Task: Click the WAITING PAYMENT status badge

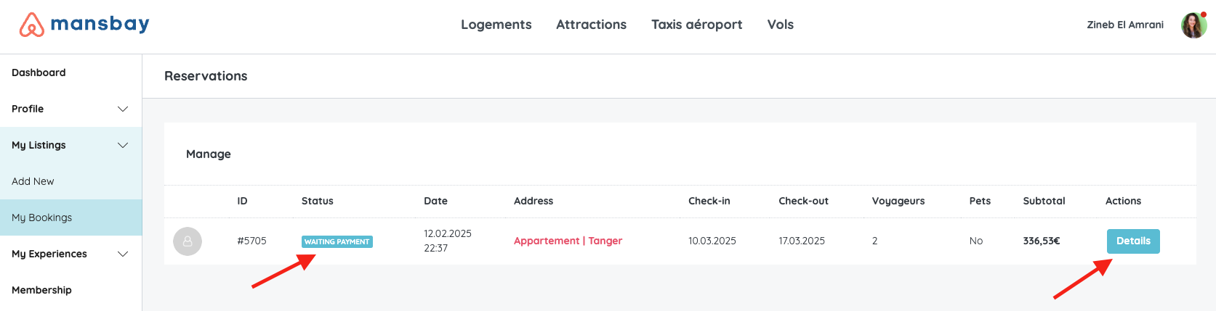Action: point(337,241)
